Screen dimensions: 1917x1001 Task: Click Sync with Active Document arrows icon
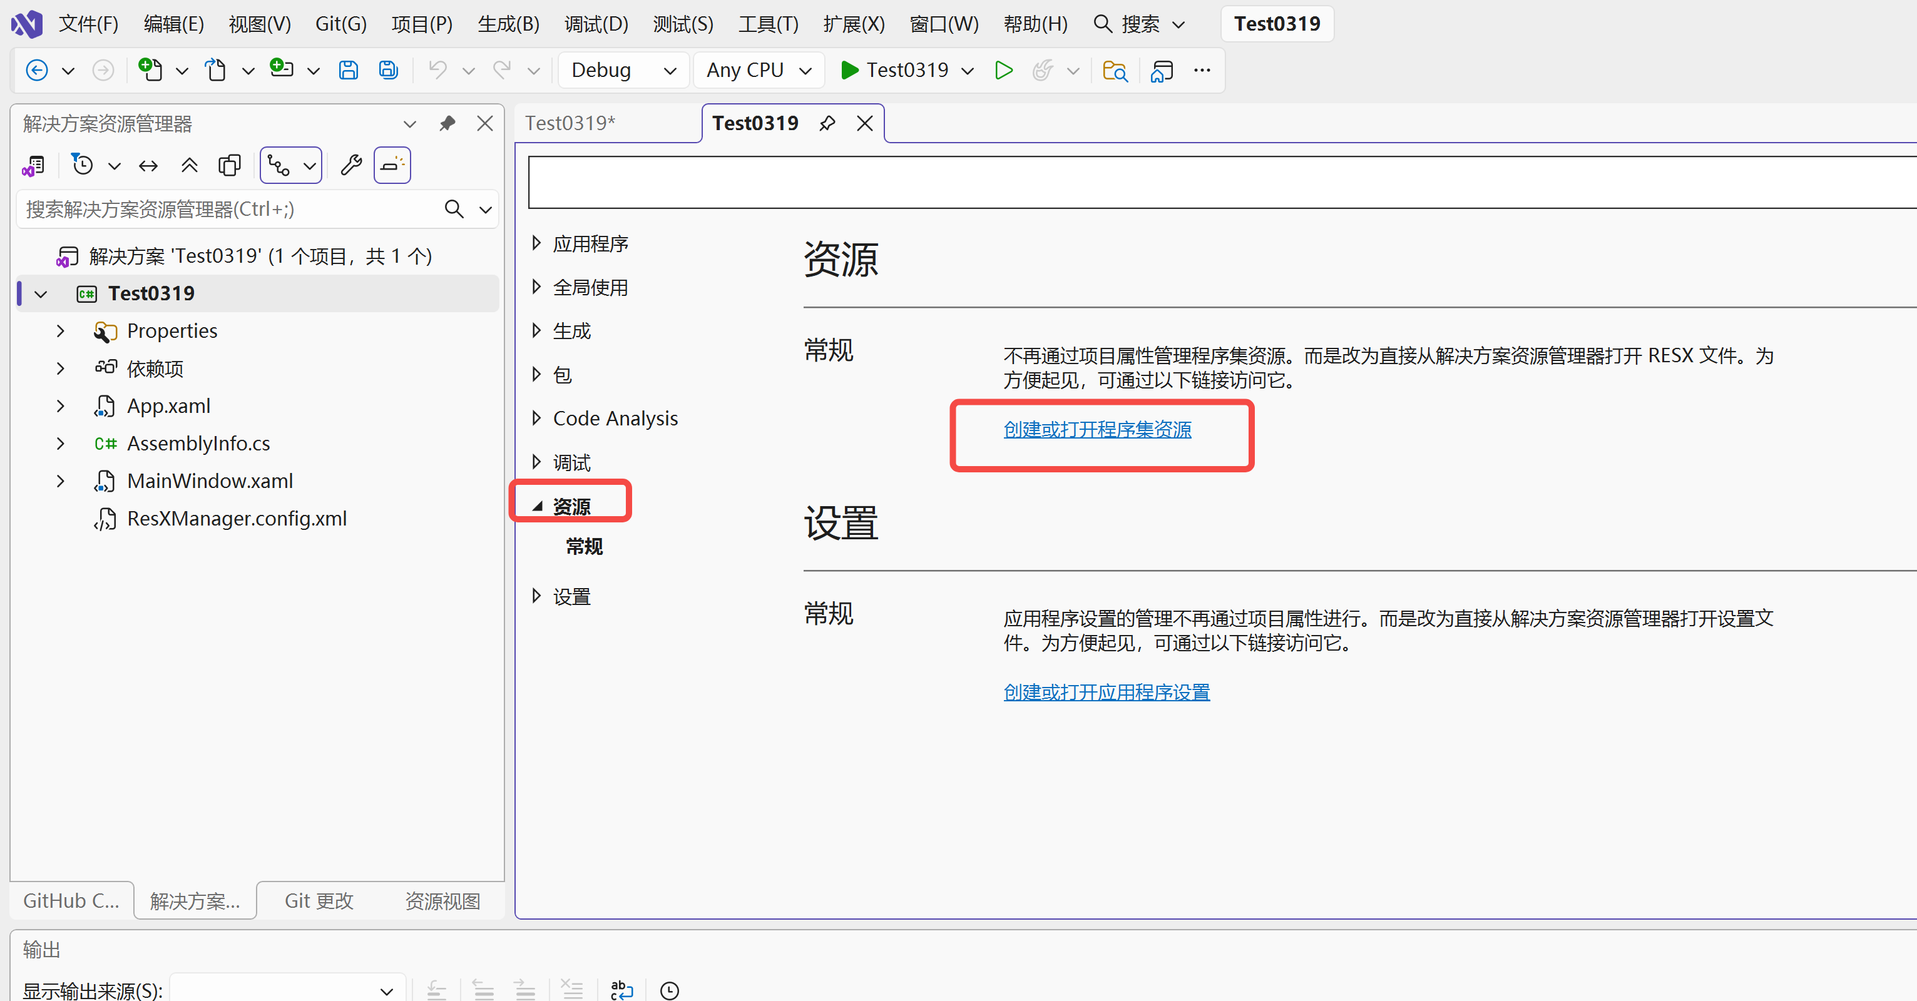click(148, 165)
